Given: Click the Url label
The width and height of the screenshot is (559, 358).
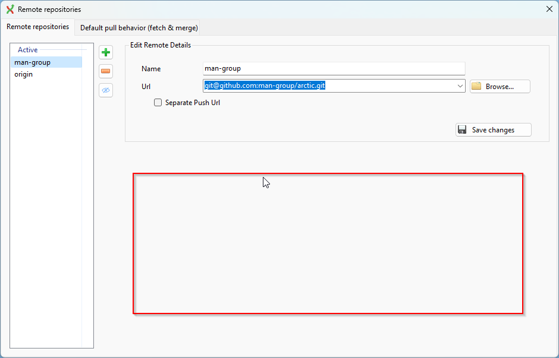Looking at the screenshot, I should tap(146, 87).
